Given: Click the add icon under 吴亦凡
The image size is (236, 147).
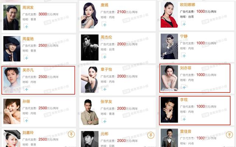Looking at the screenshot, I should 26,89.
